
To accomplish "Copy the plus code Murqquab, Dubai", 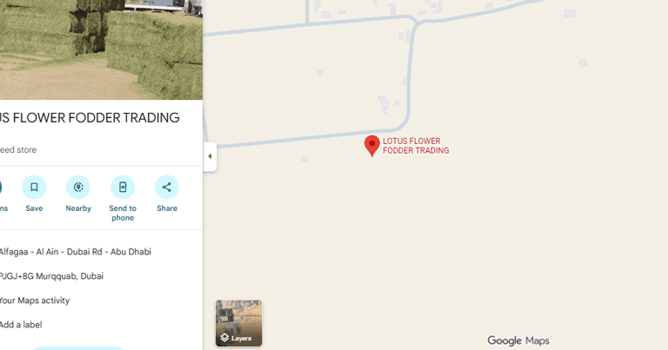I will click(x=51, y=276).
